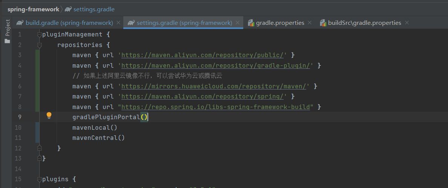448x188 pixels.
Task: Open the repo.spring.io libs-spring-framework-build URL
Action: (216, 107)
